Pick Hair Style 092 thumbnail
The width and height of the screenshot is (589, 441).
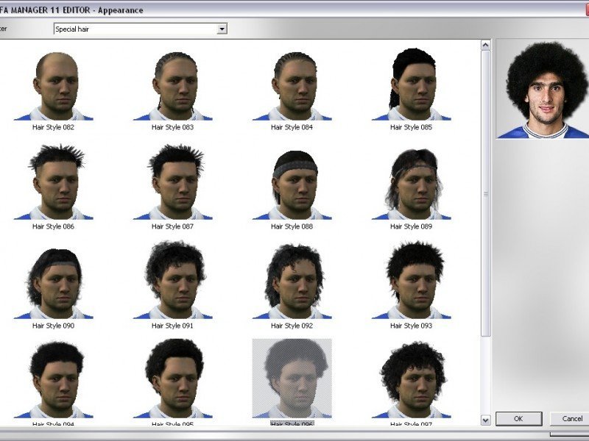pos(292,284)
